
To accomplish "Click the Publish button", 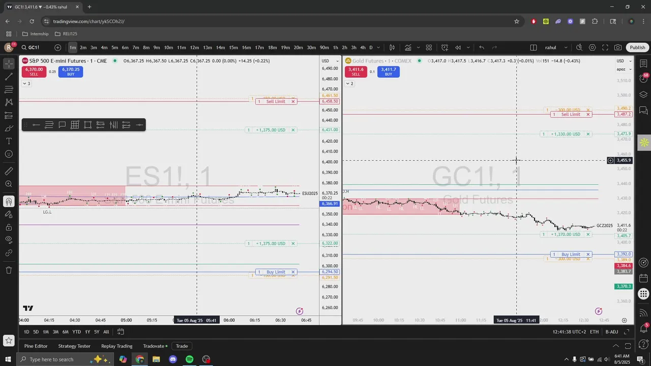I will (x=637, y=47).
